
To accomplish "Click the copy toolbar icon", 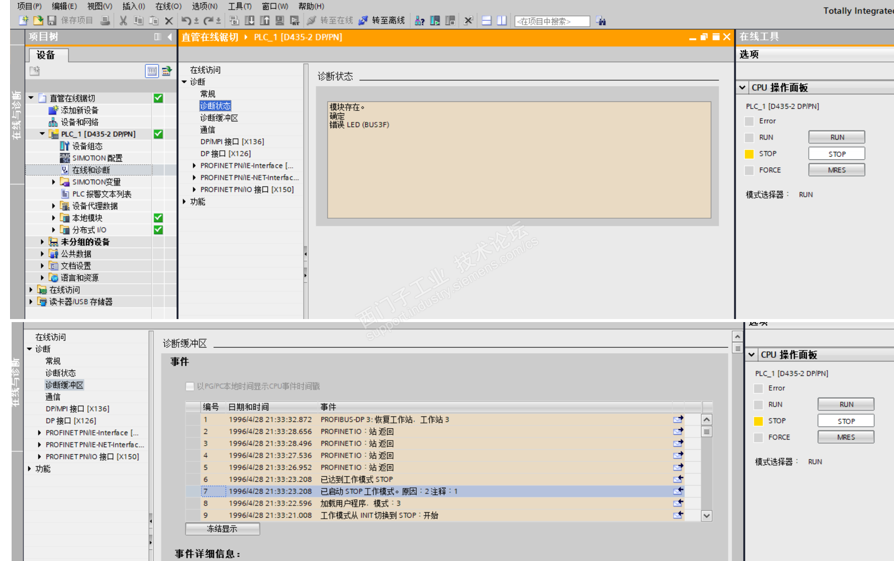I will (x=138, y=21).
